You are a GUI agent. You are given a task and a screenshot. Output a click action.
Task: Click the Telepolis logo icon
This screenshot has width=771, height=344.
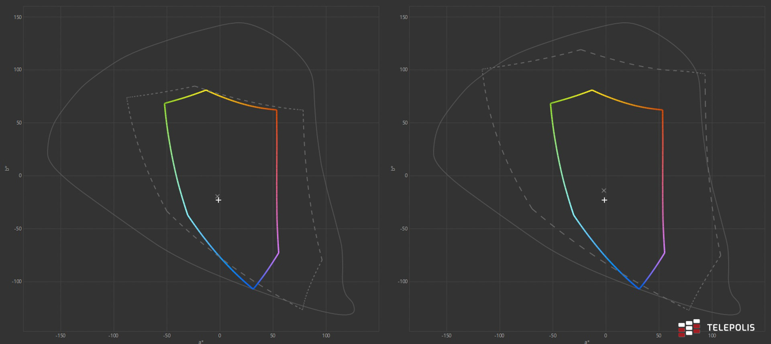(x=689, y=328)
